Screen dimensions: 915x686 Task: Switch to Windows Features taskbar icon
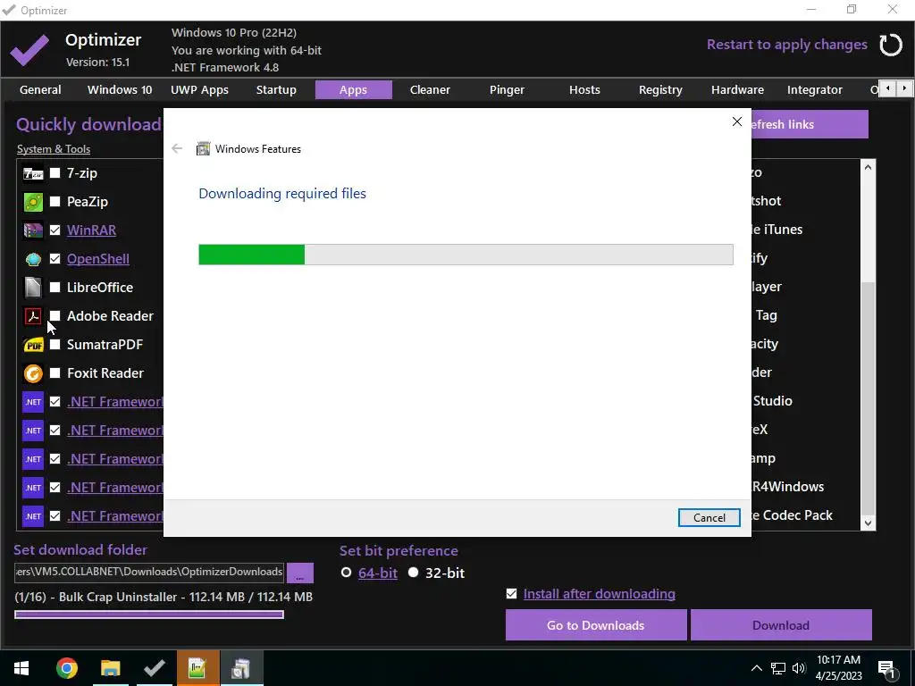tap(241, 668)
